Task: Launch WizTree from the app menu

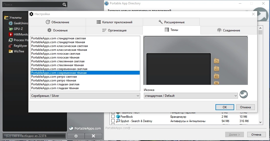Action: (x=16, y=51)
